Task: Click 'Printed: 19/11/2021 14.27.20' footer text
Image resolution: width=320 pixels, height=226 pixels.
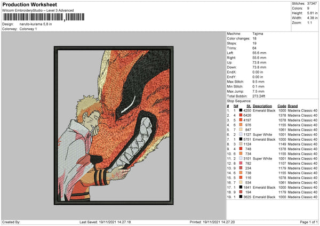Action: pyautogui.click(x=212, y=222)
